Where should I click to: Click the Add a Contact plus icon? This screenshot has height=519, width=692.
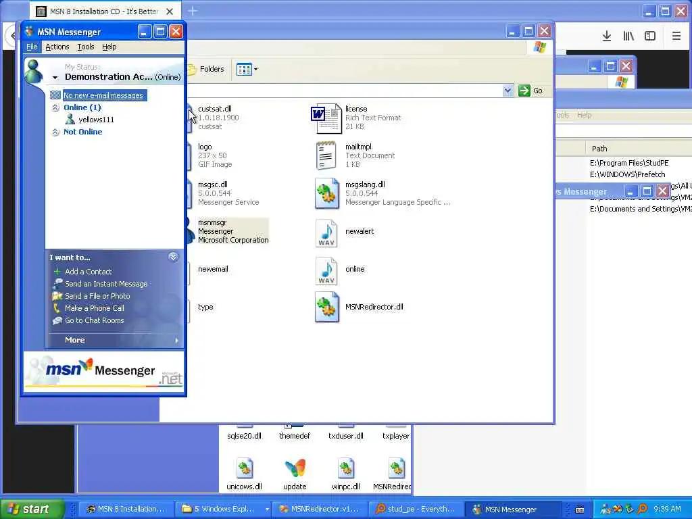(57, 272)
